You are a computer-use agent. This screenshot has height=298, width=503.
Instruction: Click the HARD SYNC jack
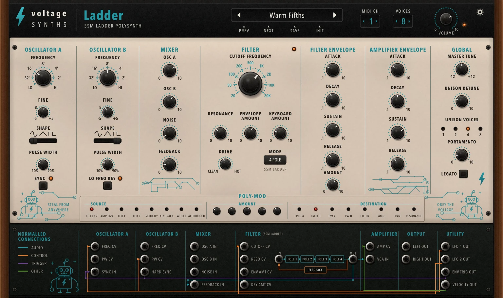pyautogui.click(x=145, y=272)
